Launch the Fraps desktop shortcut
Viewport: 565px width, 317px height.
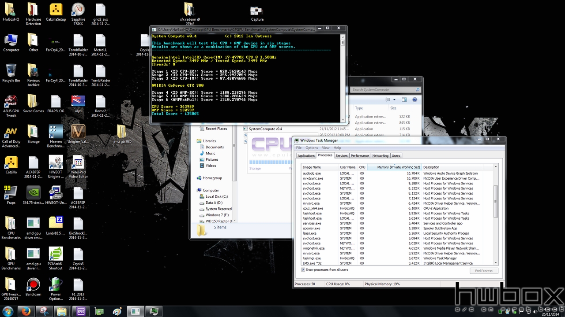(x=11, y=196)
